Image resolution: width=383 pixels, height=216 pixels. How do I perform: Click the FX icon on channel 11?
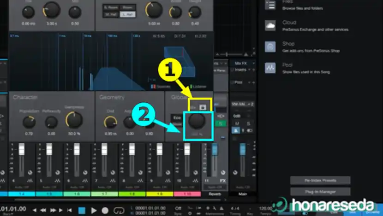pos(223,181)
